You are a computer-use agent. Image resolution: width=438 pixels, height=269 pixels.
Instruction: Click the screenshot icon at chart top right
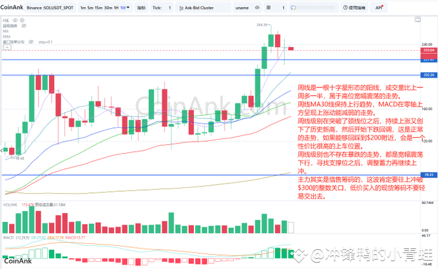[x=417, y=19]
